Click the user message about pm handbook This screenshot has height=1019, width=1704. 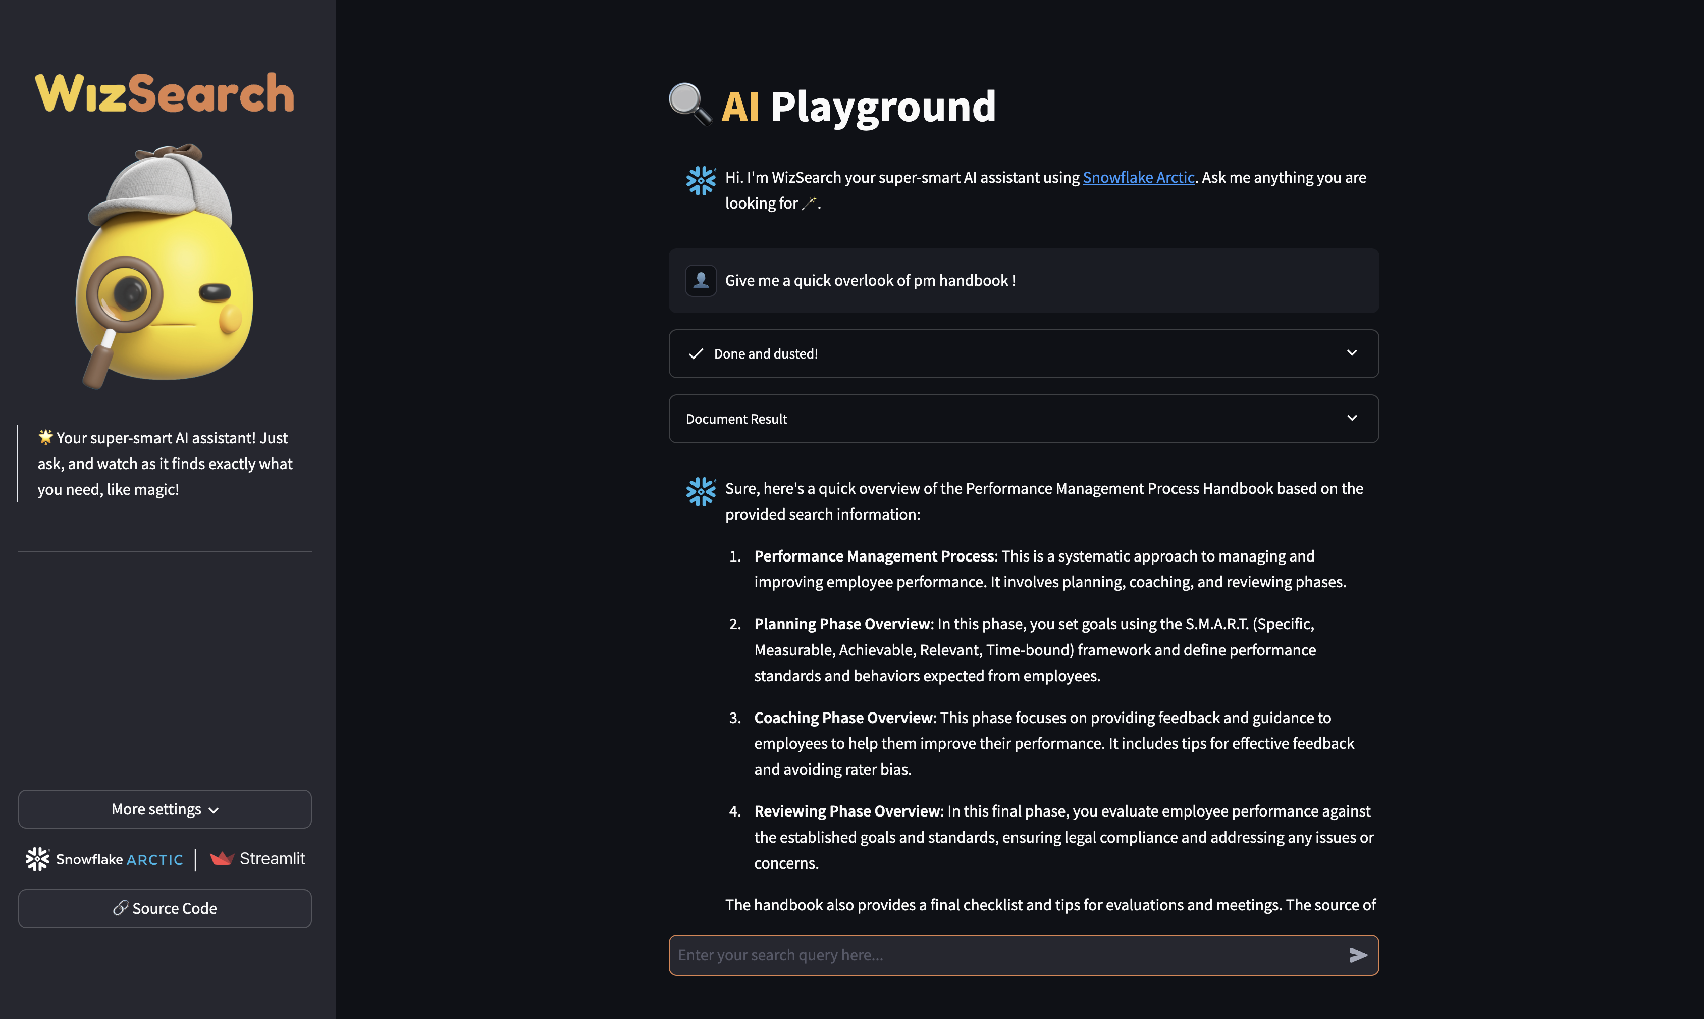click(x=870, y=280)
